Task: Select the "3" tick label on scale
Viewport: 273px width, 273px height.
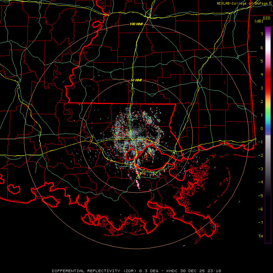Action: click(262, 88)
